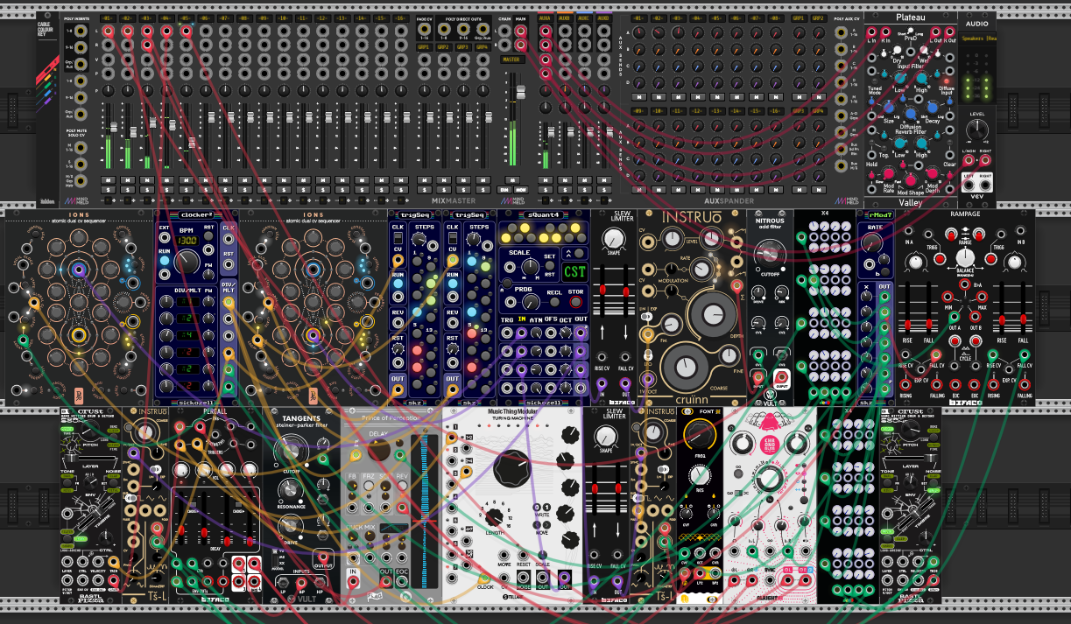Click track 05 volume fader handle
Screen dimensions: 1071x624
tap(192, 141)
